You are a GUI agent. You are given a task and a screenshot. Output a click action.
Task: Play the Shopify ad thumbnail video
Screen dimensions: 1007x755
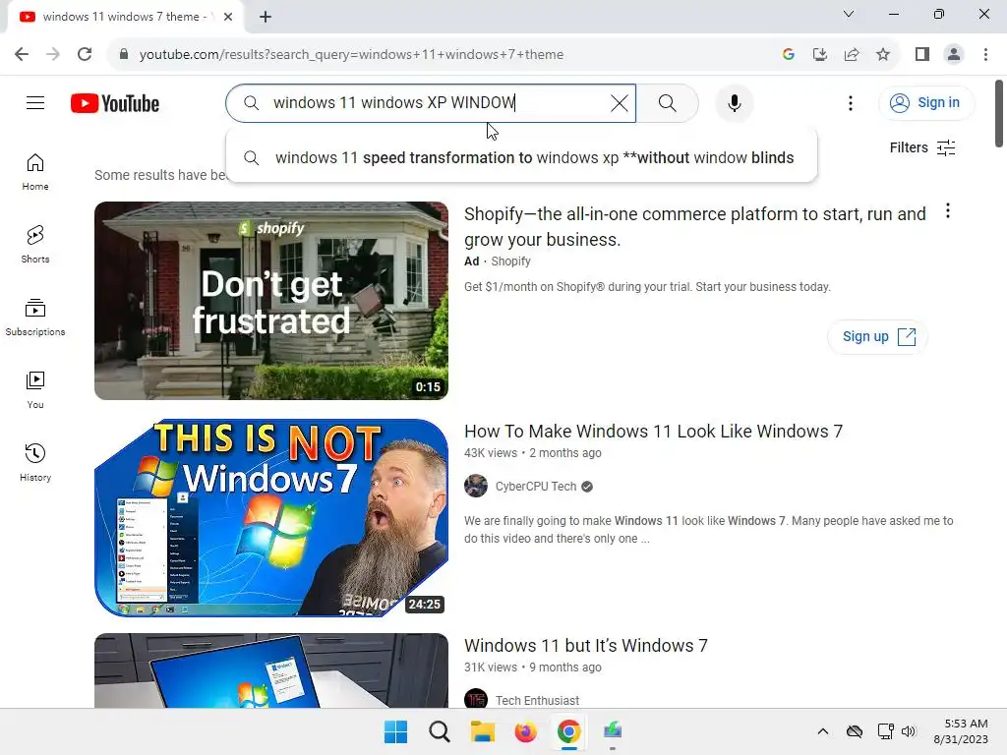pos(271,301)
